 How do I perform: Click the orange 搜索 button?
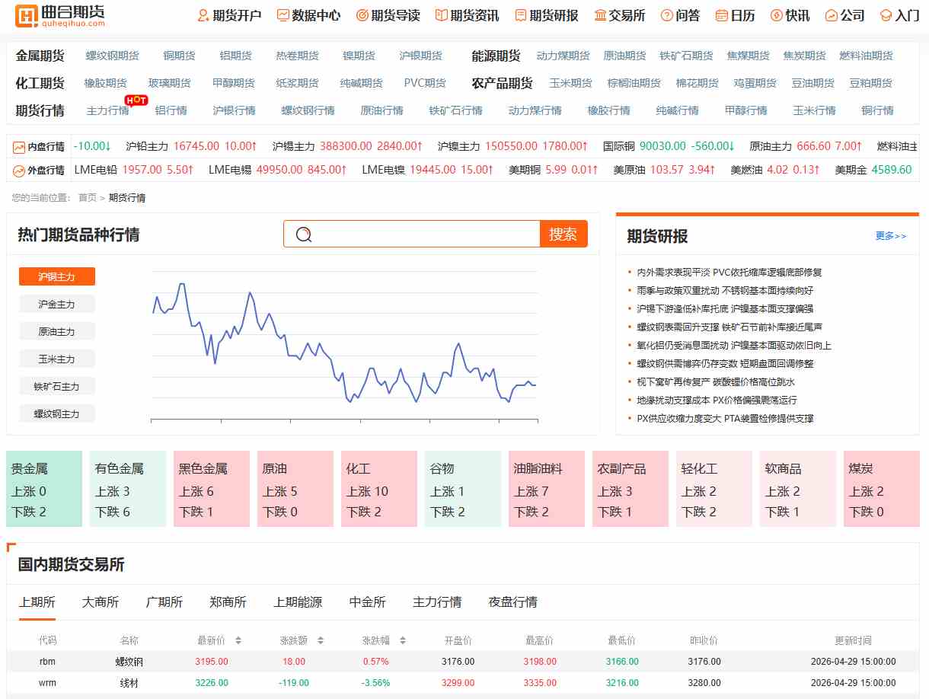click(563, 234)
